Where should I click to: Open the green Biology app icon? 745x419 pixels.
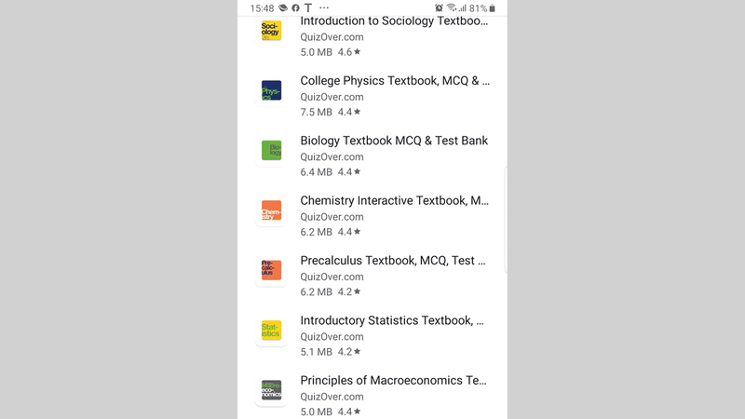(271, 151)
